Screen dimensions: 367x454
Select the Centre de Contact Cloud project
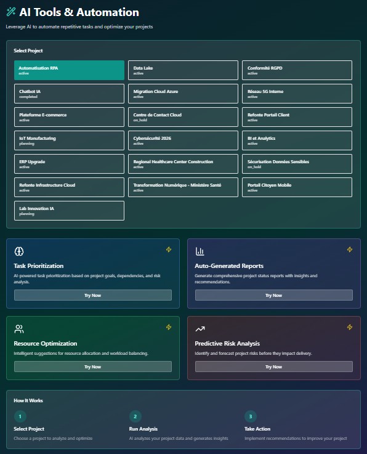tap(183, 117)
